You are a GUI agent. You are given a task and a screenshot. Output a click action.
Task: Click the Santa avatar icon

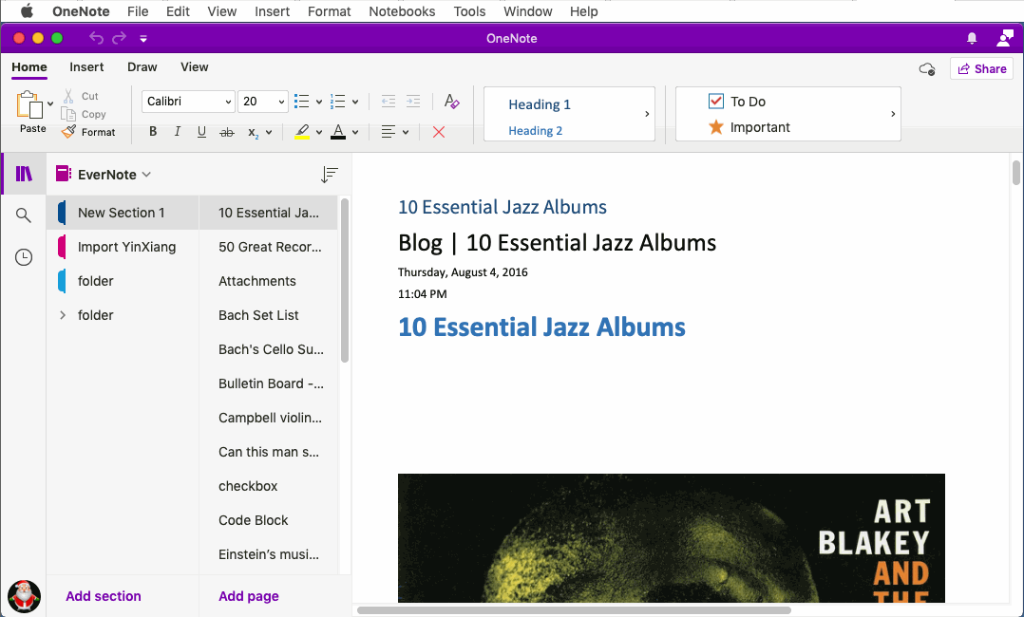pos(24,596)
